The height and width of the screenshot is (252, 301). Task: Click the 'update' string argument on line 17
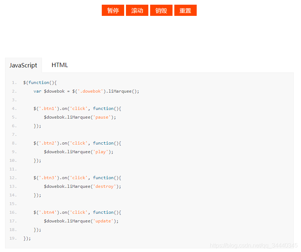click(103, 221)
